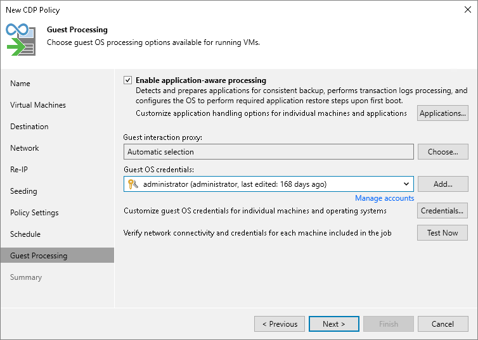
Task: Click the Verify network connectivity description text
Action: pos(257,233)
